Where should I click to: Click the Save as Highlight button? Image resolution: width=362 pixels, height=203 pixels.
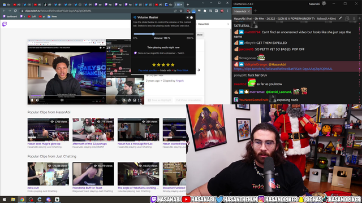click(x=160, y=100)
